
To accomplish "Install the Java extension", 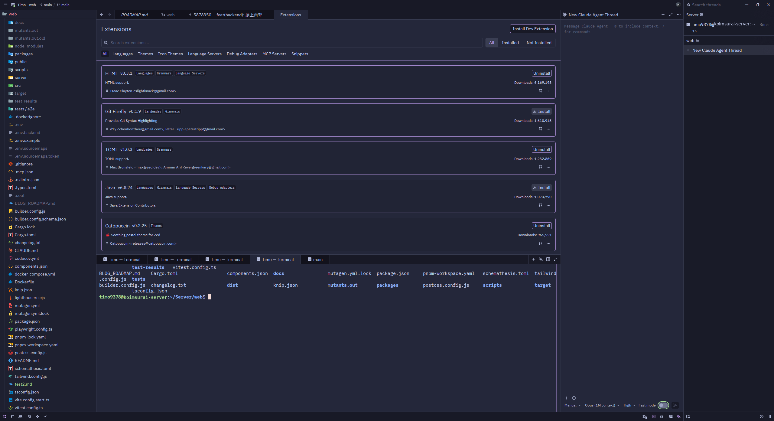I will click(541, 188).
